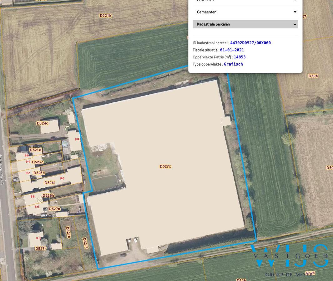Click the Kadastrale percelen header

213,24
